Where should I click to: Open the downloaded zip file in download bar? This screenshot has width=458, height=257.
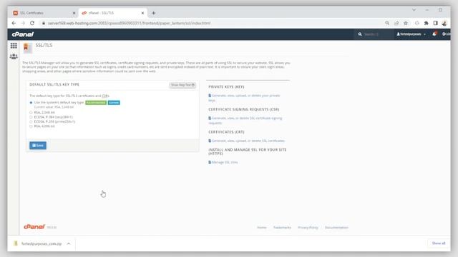point(42,243)
